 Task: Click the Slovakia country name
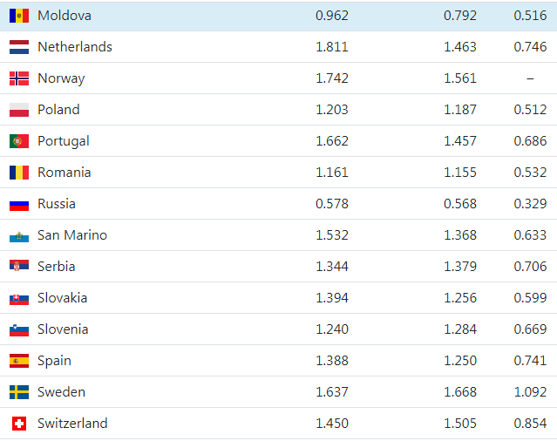(x=62, y=298)
